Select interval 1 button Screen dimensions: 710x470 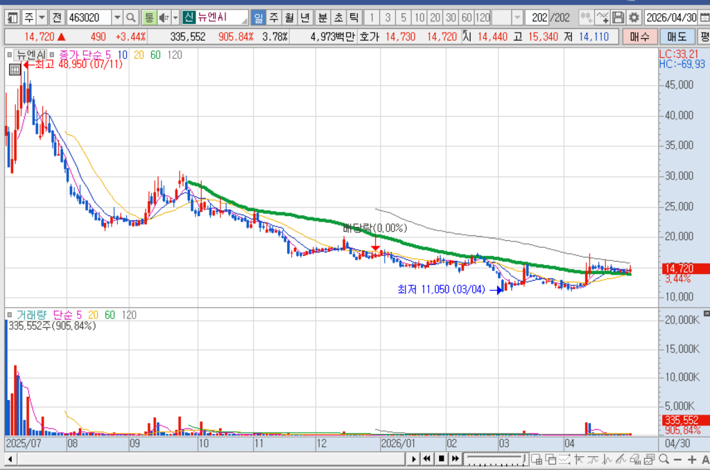pos(372,17)
